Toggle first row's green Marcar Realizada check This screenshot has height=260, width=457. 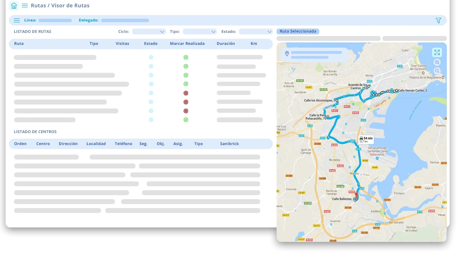point(186,57)
